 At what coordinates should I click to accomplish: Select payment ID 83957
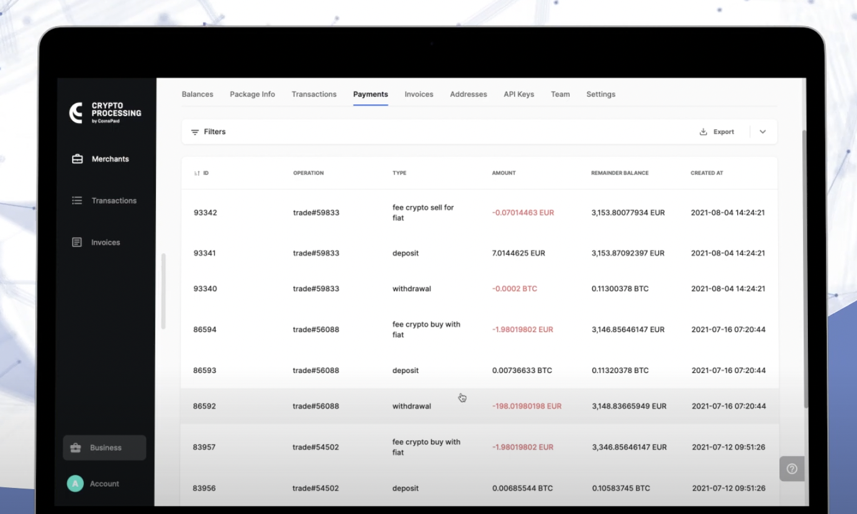pos(204,447)
